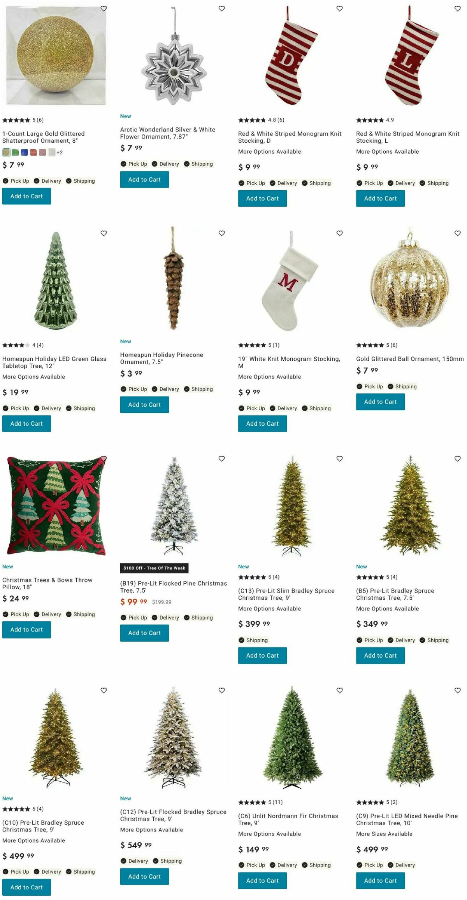View the Christmas Trees & Bows pillow image
Viewport: 467px width, 900px height.
(56, 505)
